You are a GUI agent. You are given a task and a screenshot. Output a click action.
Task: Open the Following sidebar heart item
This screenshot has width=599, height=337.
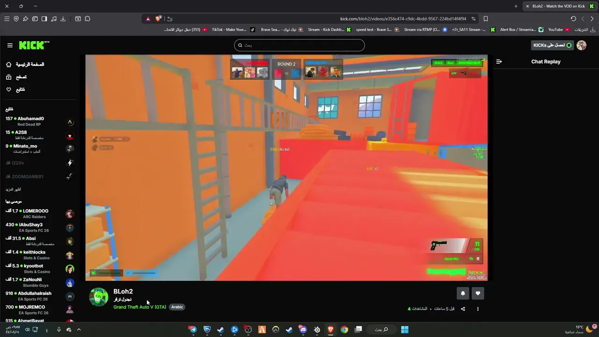(x=15, y=89)
